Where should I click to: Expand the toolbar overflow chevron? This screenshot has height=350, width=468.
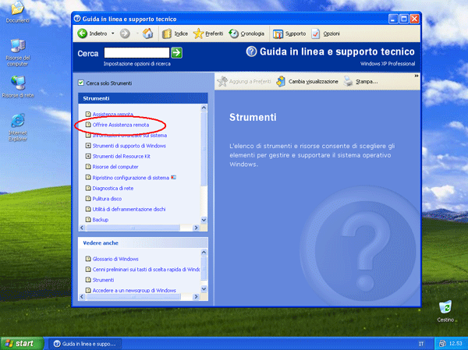pyautogui.click(x=417, y=76)
